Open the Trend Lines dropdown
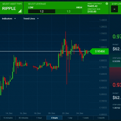The height and width of the screenshot is (121, 121). coord(31,18)
